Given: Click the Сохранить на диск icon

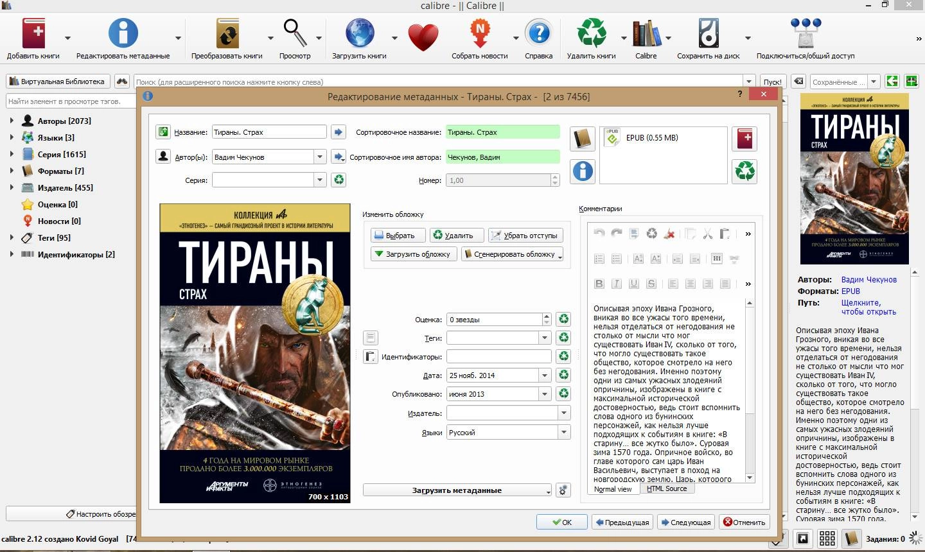Looking at the screenshot, I should tap(709, 33).
